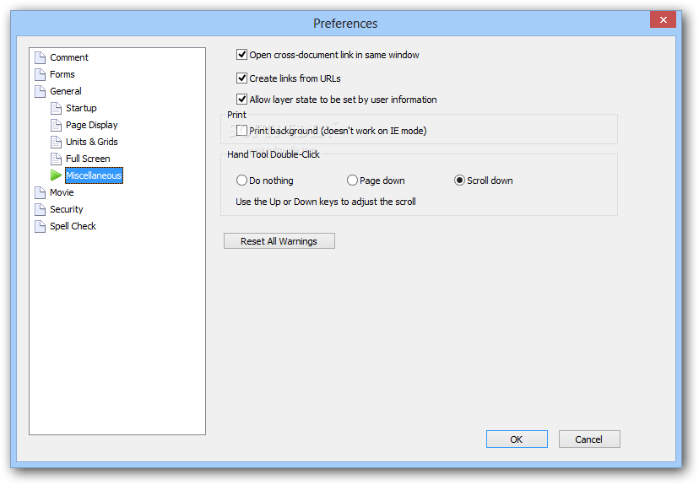
Task: Toggle Create links from URLs checkbox
Action: pos(241,78)
